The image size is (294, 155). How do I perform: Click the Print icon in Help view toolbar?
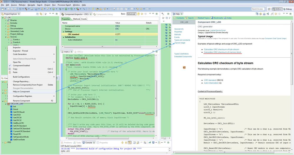coord(264,14)
